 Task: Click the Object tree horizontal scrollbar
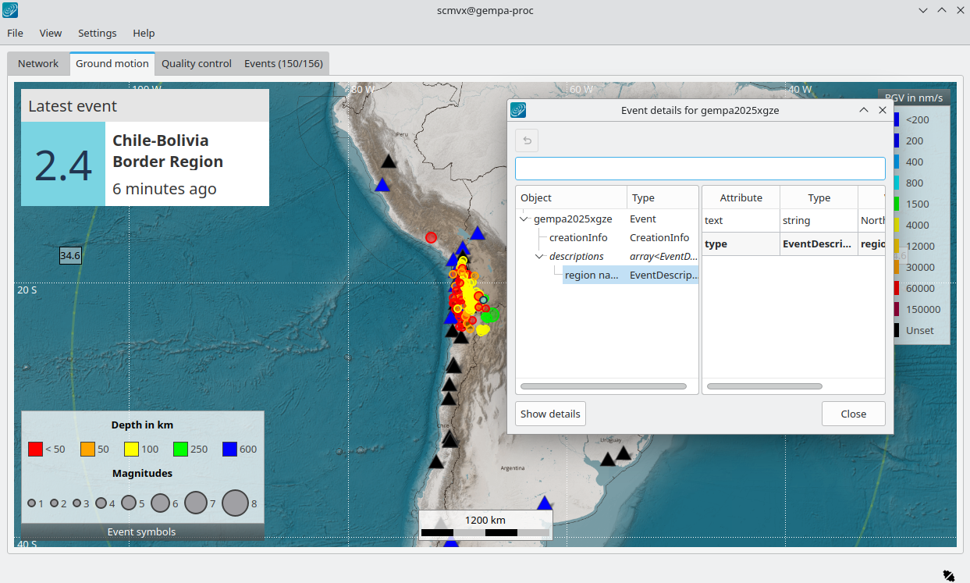(x=603, y=386)
